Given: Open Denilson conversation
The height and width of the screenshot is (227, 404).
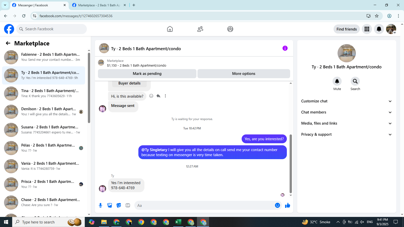Looking at the screenshot, I should pyautogui.click(x=43, y=112).
